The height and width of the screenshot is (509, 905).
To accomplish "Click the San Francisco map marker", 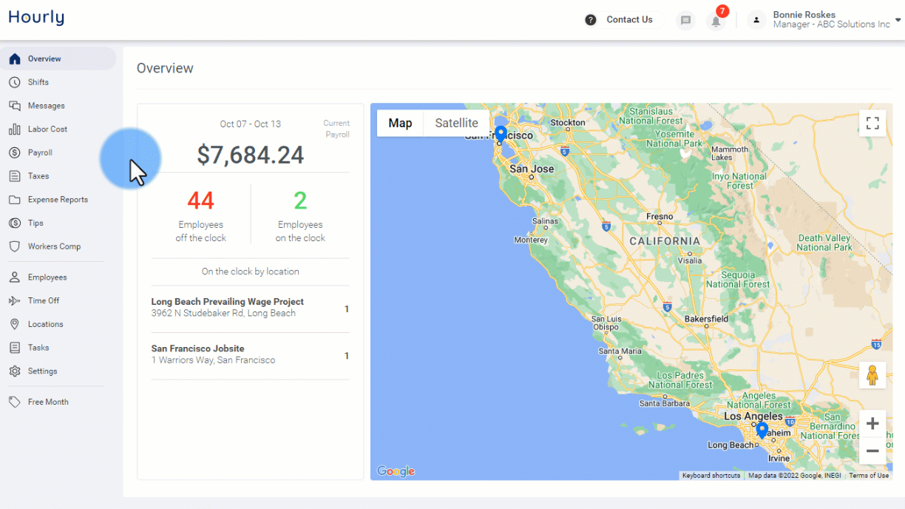I will point(501,134).
